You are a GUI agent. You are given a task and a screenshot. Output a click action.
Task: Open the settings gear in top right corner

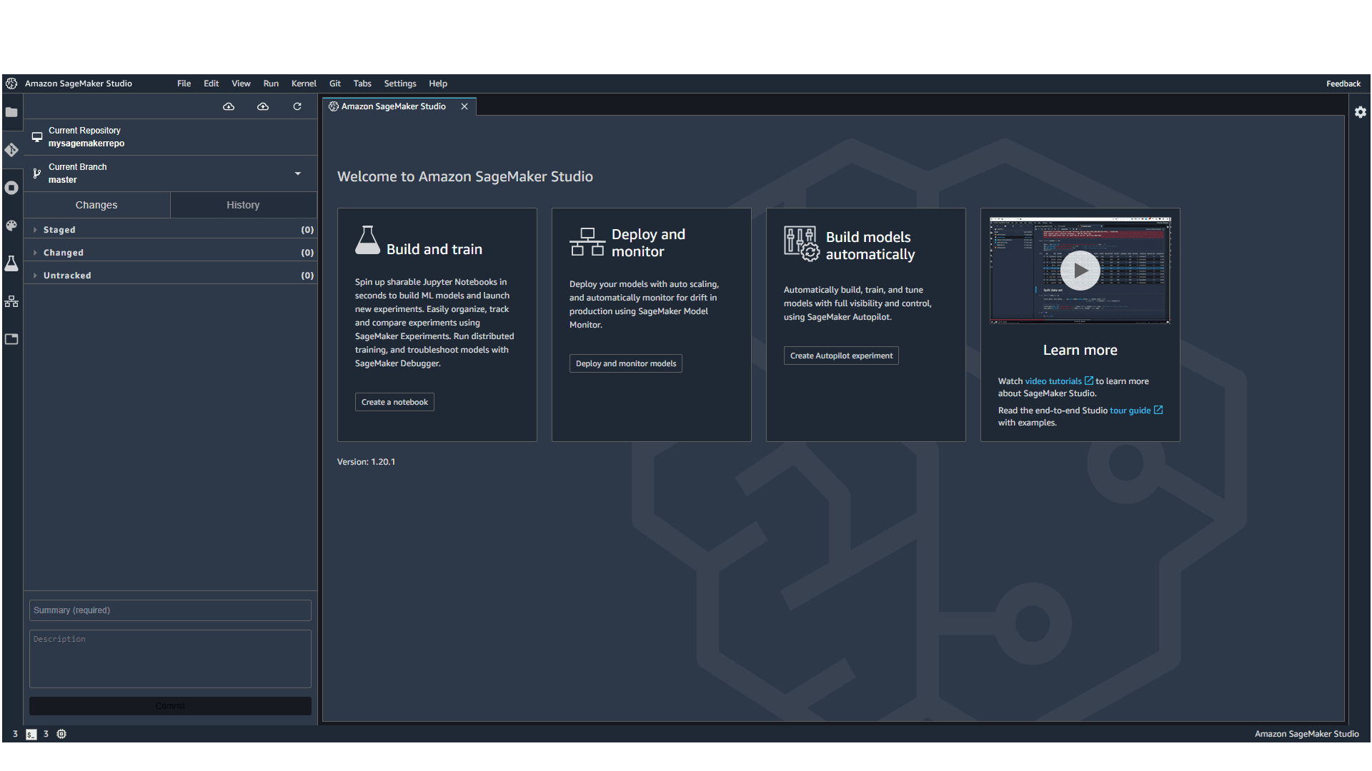1361,112
